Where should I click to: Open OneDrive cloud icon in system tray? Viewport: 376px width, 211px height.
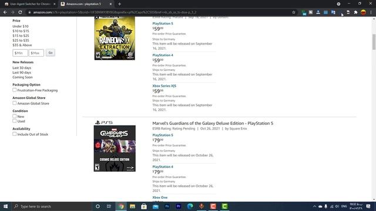click(x=320, y=206)
